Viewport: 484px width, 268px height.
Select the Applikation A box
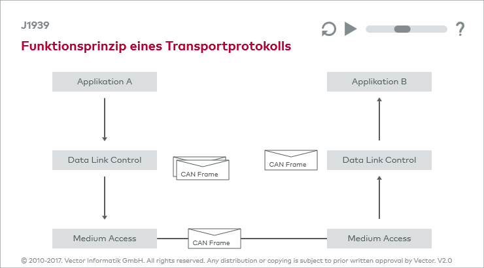[105, 82]
